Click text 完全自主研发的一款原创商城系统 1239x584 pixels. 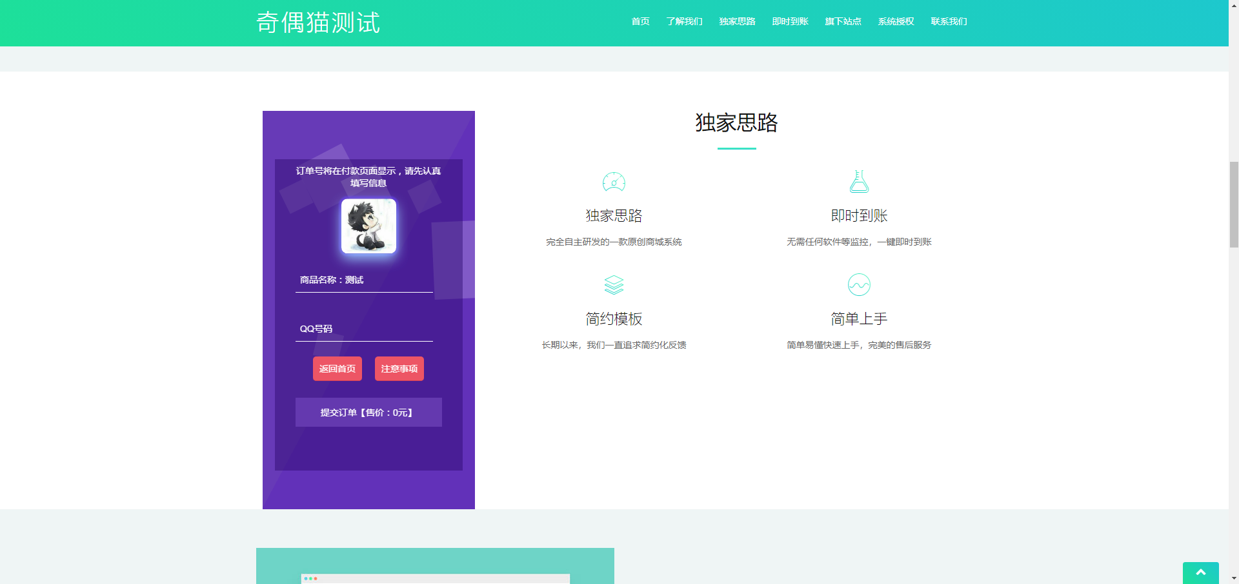click(614, 242)
